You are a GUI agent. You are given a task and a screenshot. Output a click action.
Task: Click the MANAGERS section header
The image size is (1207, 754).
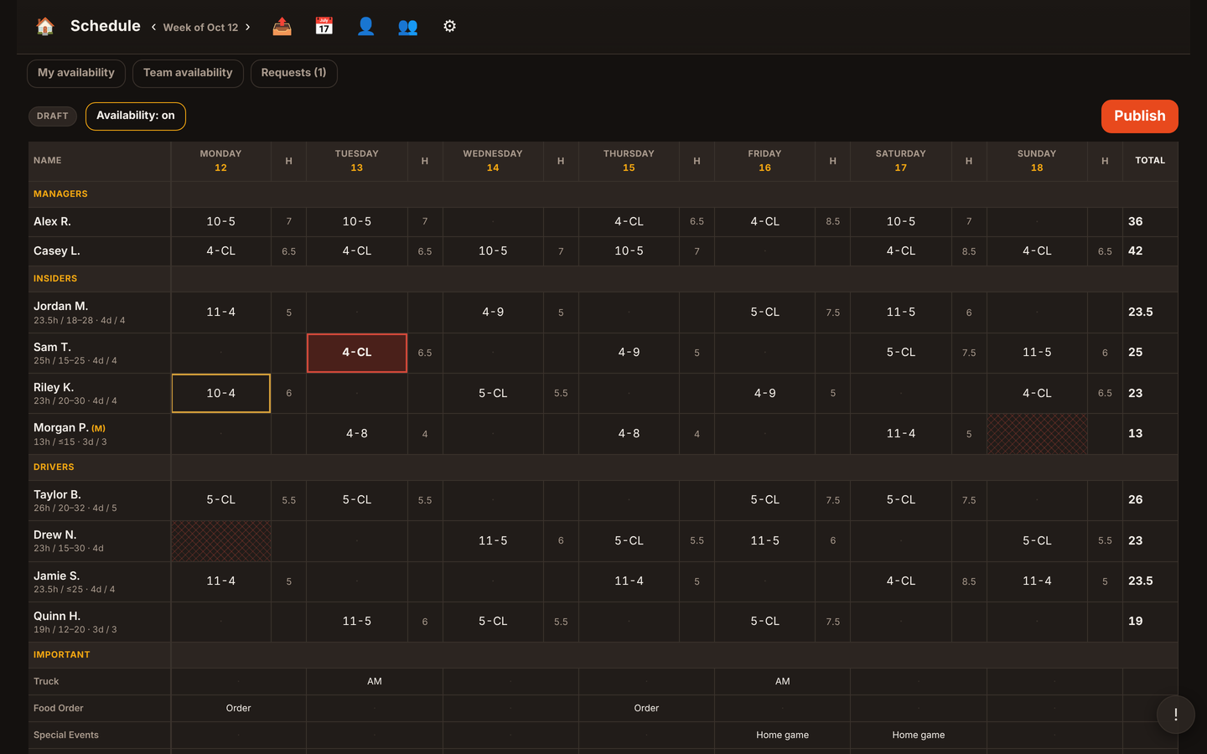point(60,194)
